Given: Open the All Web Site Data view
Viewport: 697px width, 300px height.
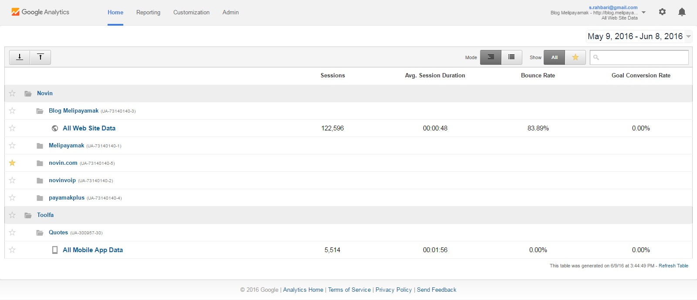Looking at the screenshot, I should pyautogui.click(x=89, y=128).
